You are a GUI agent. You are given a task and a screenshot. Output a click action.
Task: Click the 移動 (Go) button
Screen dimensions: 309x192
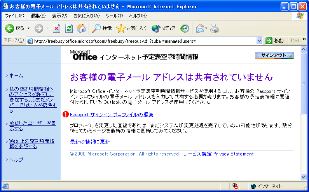pos(274,41)
